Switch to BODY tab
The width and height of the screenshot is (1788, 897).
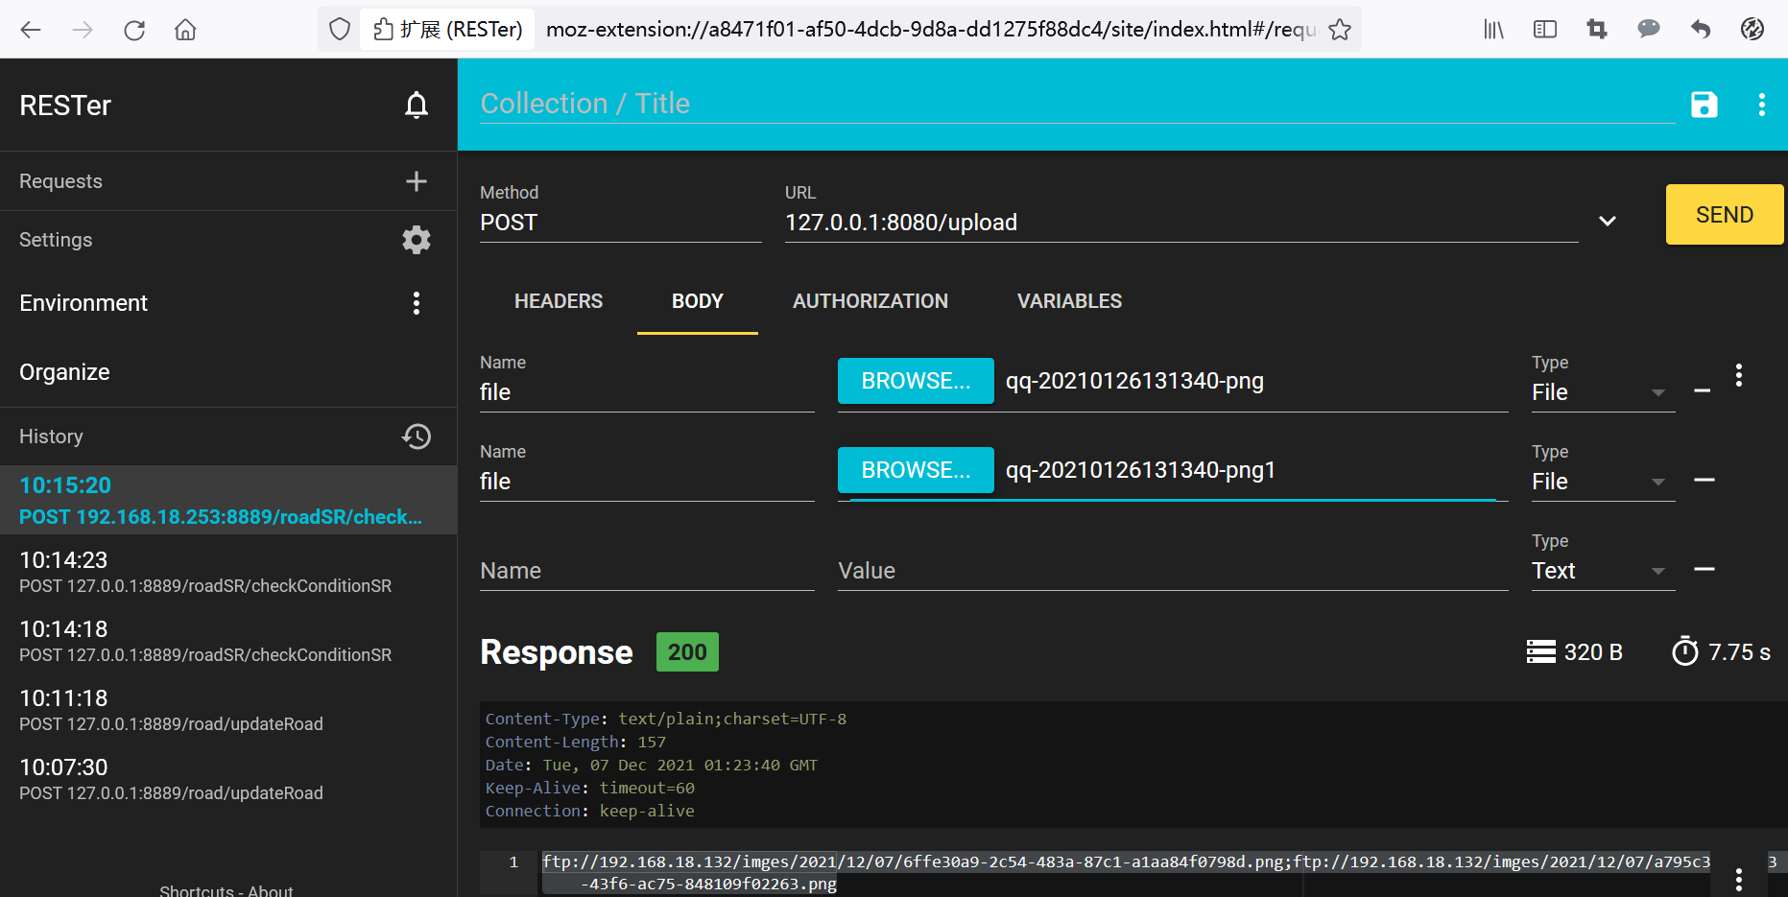click(698, 301)
